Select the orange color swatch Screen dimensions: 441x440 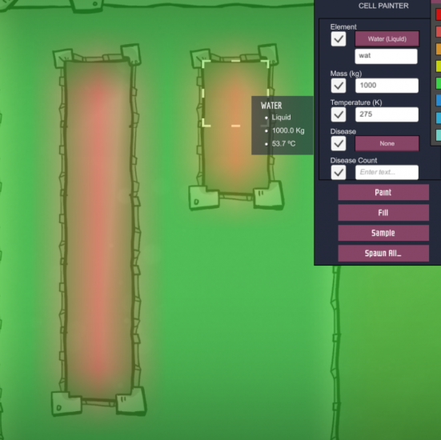click(438, 49)
